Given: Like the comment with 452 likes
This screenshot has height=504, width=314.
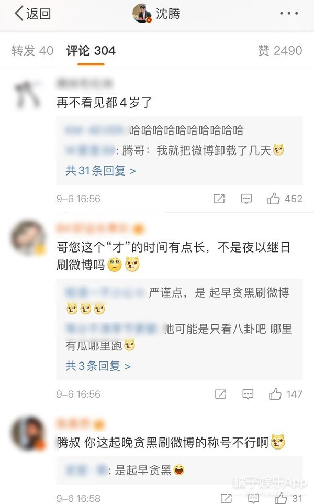Looking at the screenshot, I should (285, 199).
